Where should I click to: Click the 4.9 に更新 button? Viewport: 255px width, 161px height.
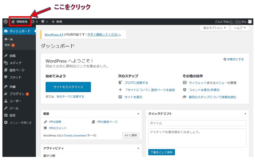click(131, 135)
